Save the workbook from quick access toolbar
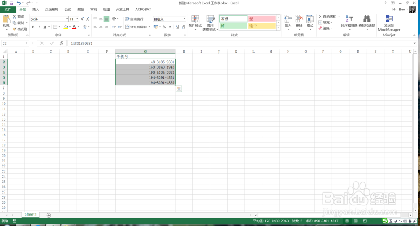Screen dimensions: 420x226 (x=11, y=3)
